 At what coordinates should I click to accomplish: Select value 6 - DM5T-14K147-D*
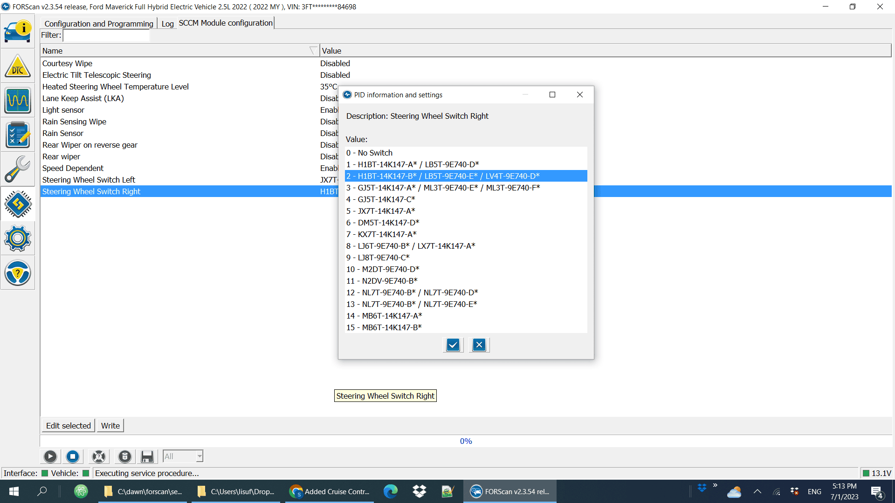click(x=466, y=223)
